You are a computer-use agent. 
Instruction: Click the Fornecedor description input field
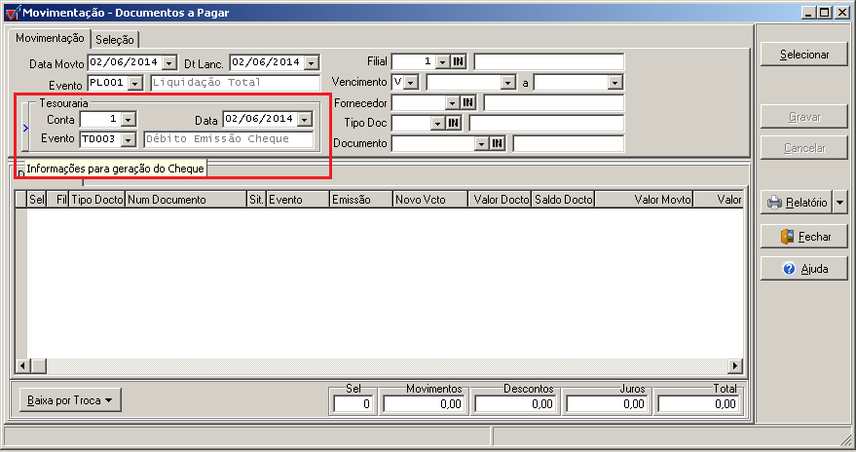tap(552, 102)
